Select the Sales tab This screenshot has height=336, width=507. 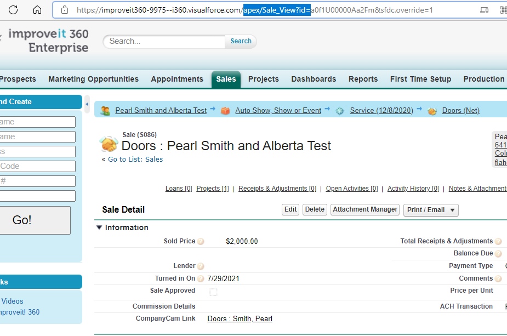(x=226, y=79)
